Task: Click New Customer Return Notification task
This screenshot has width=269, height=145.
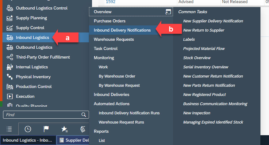Action: pyautogui.click(x=213, y=76)
